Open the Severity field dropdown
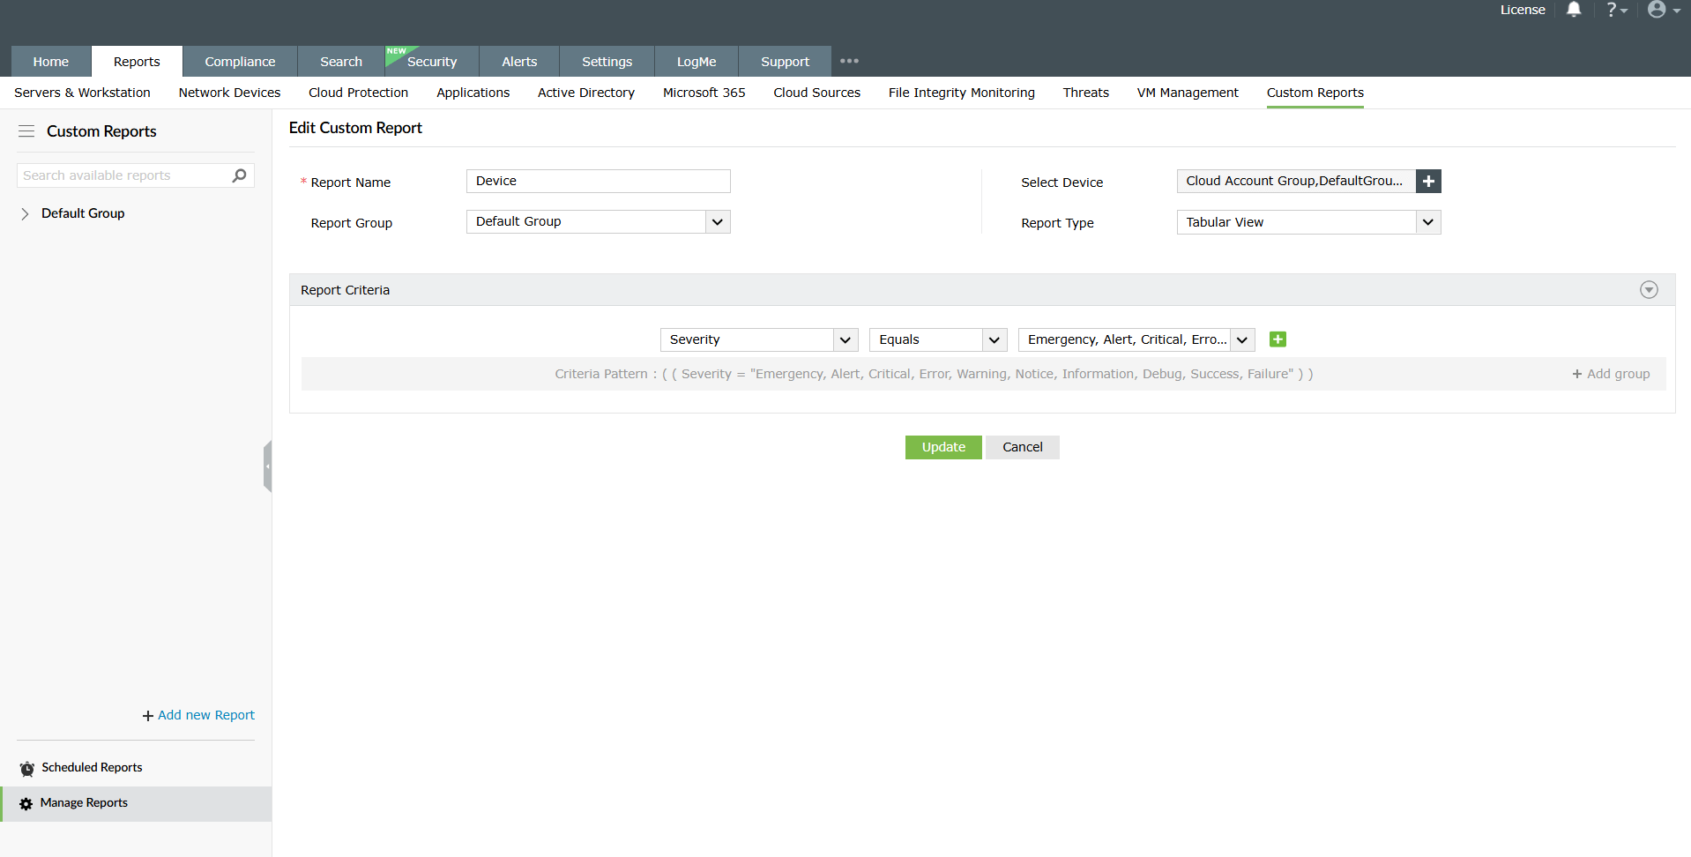The image size is (1691, 857). pyautogui.click(x=759, y=339)
